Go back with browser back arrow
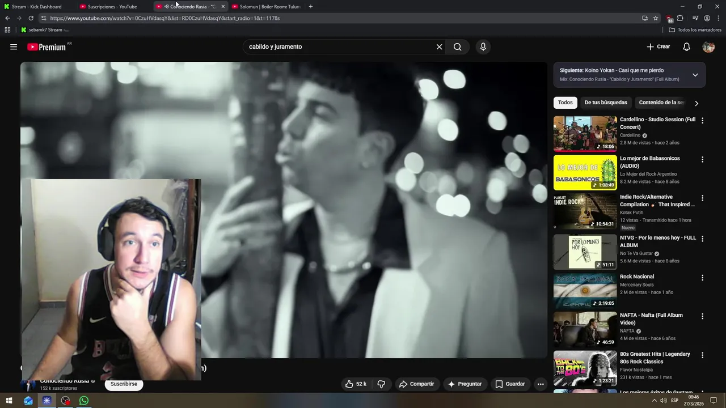 pos(7,18)
